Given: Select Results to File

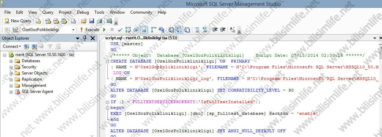Looking at the screenshot, I should tap(187, 30).
